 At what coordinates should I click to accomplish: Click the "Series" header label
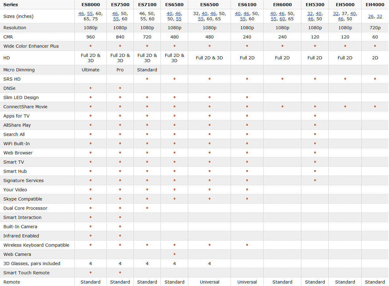pyautogui.click(x=11, y=5)
